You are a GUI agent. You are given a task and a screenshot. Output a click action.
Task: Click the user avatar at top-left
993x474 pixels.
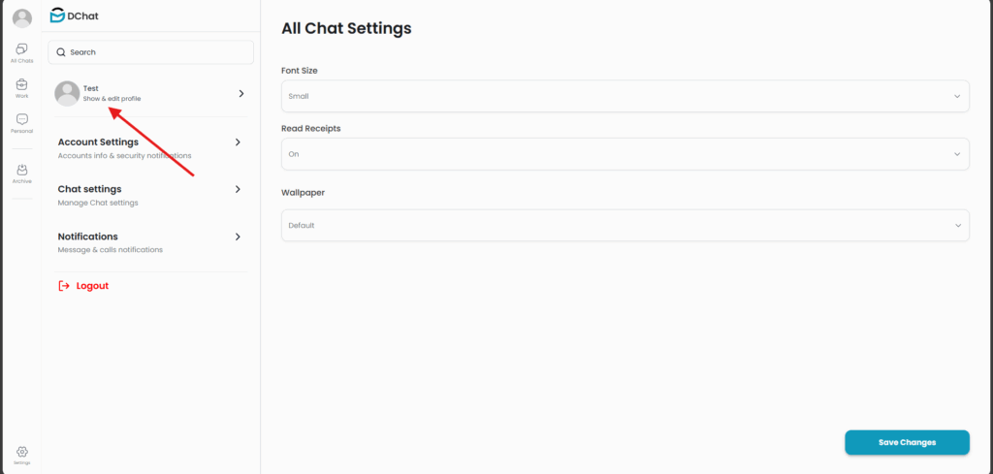click(x=21, y=18)
